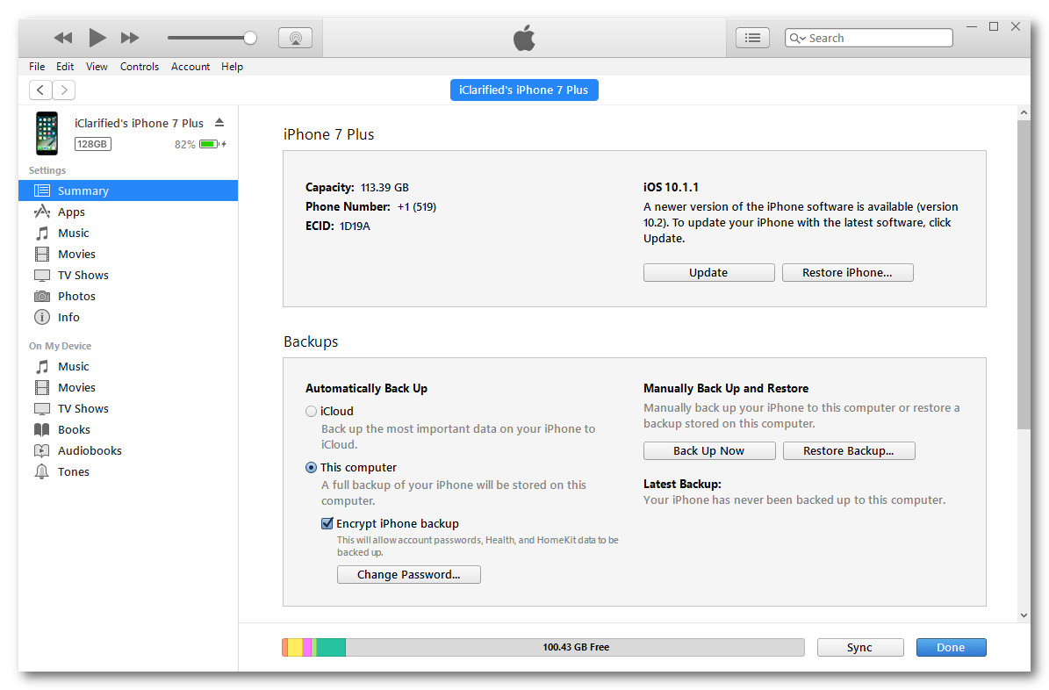Viewport: 1049px width, 690px height.
Task: Click the back navigation chevron
Action: (40, 90)
